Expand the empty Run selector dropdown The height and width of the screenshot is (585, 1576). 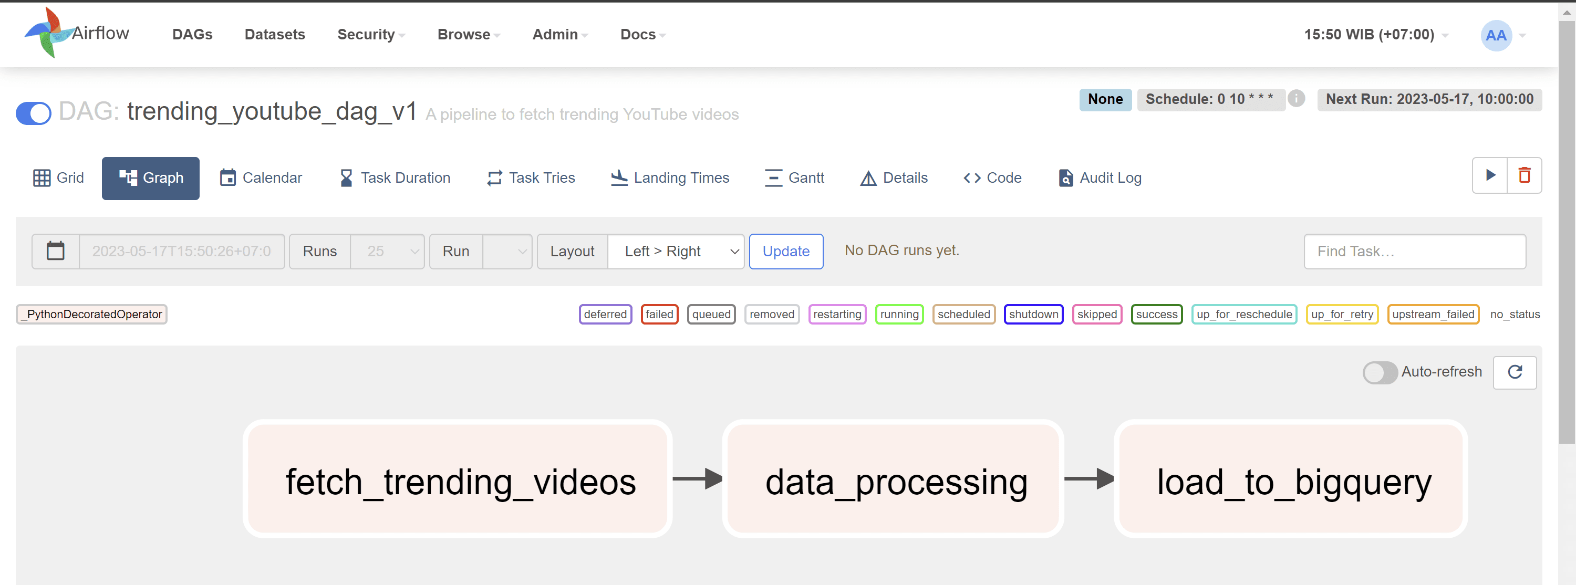click(x=507, y=251)
